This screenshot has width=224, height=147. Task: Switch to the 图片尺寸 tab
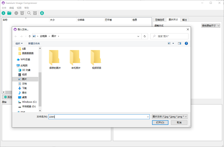click(173, 20)
